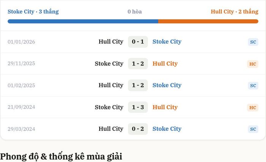Open the 0 - 2 score box

(138, 129)
